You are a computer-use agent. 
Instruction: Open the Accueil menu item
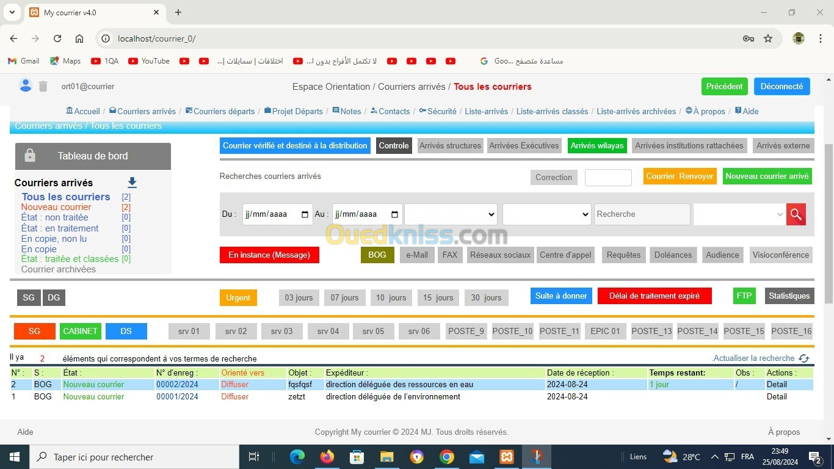point(82,111)
